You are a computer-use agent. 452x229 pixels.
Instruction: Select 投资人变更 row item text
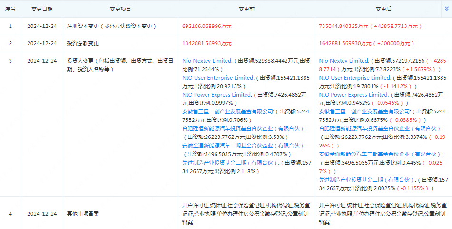119,65
